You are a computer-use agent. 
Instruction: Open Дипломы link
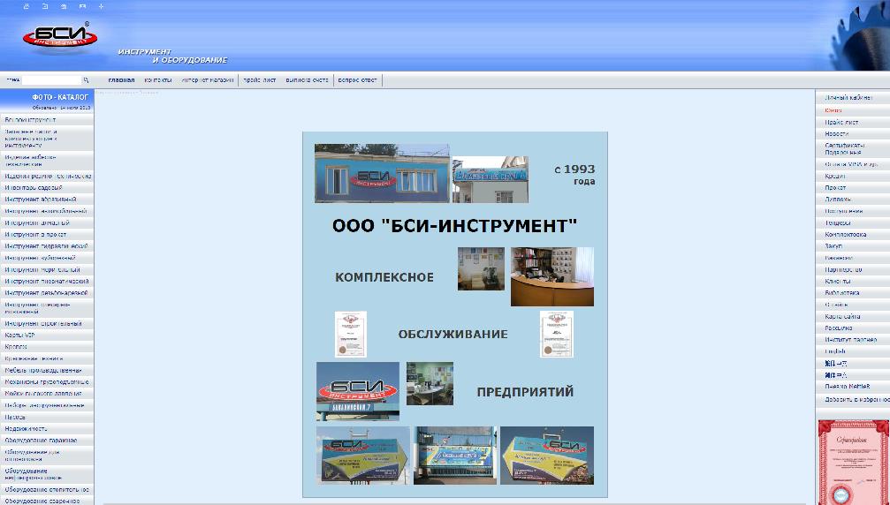click(838, 200)
